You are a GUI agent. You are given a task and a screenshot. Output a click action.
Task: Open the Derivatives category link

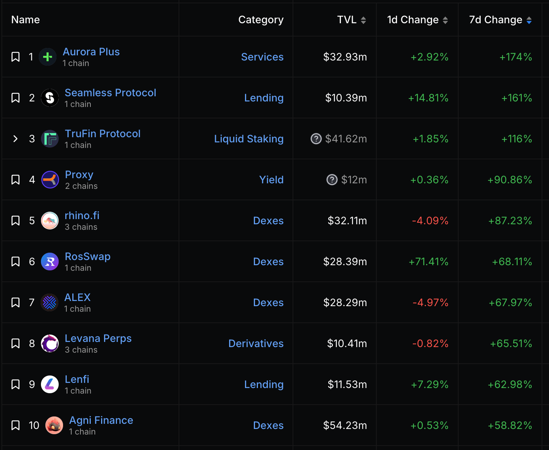[x=256, y=343]
